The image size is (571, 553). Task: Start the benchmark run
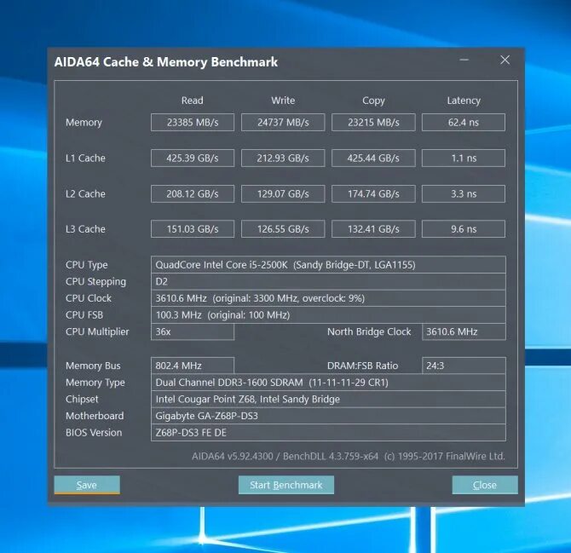pos(286,485)
